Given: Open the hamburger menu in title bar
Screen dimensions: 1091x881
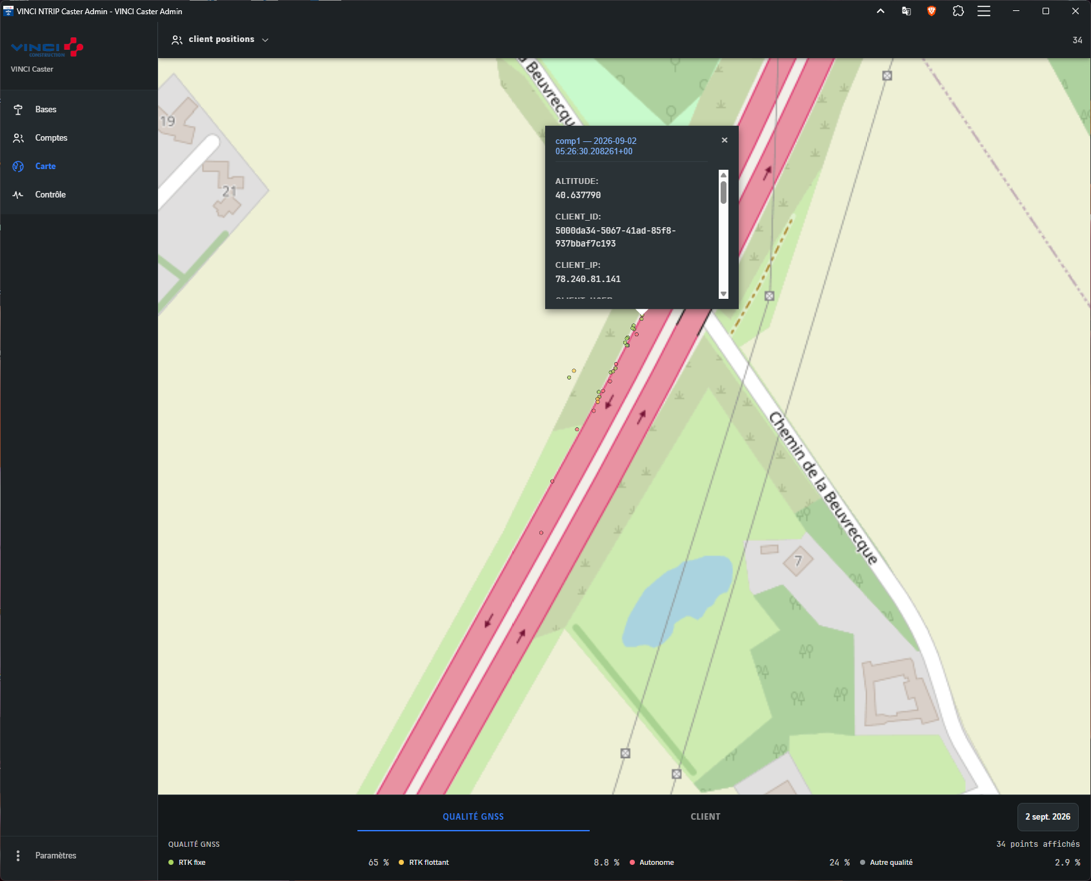Looking at the screenshot, I should 984,11.
